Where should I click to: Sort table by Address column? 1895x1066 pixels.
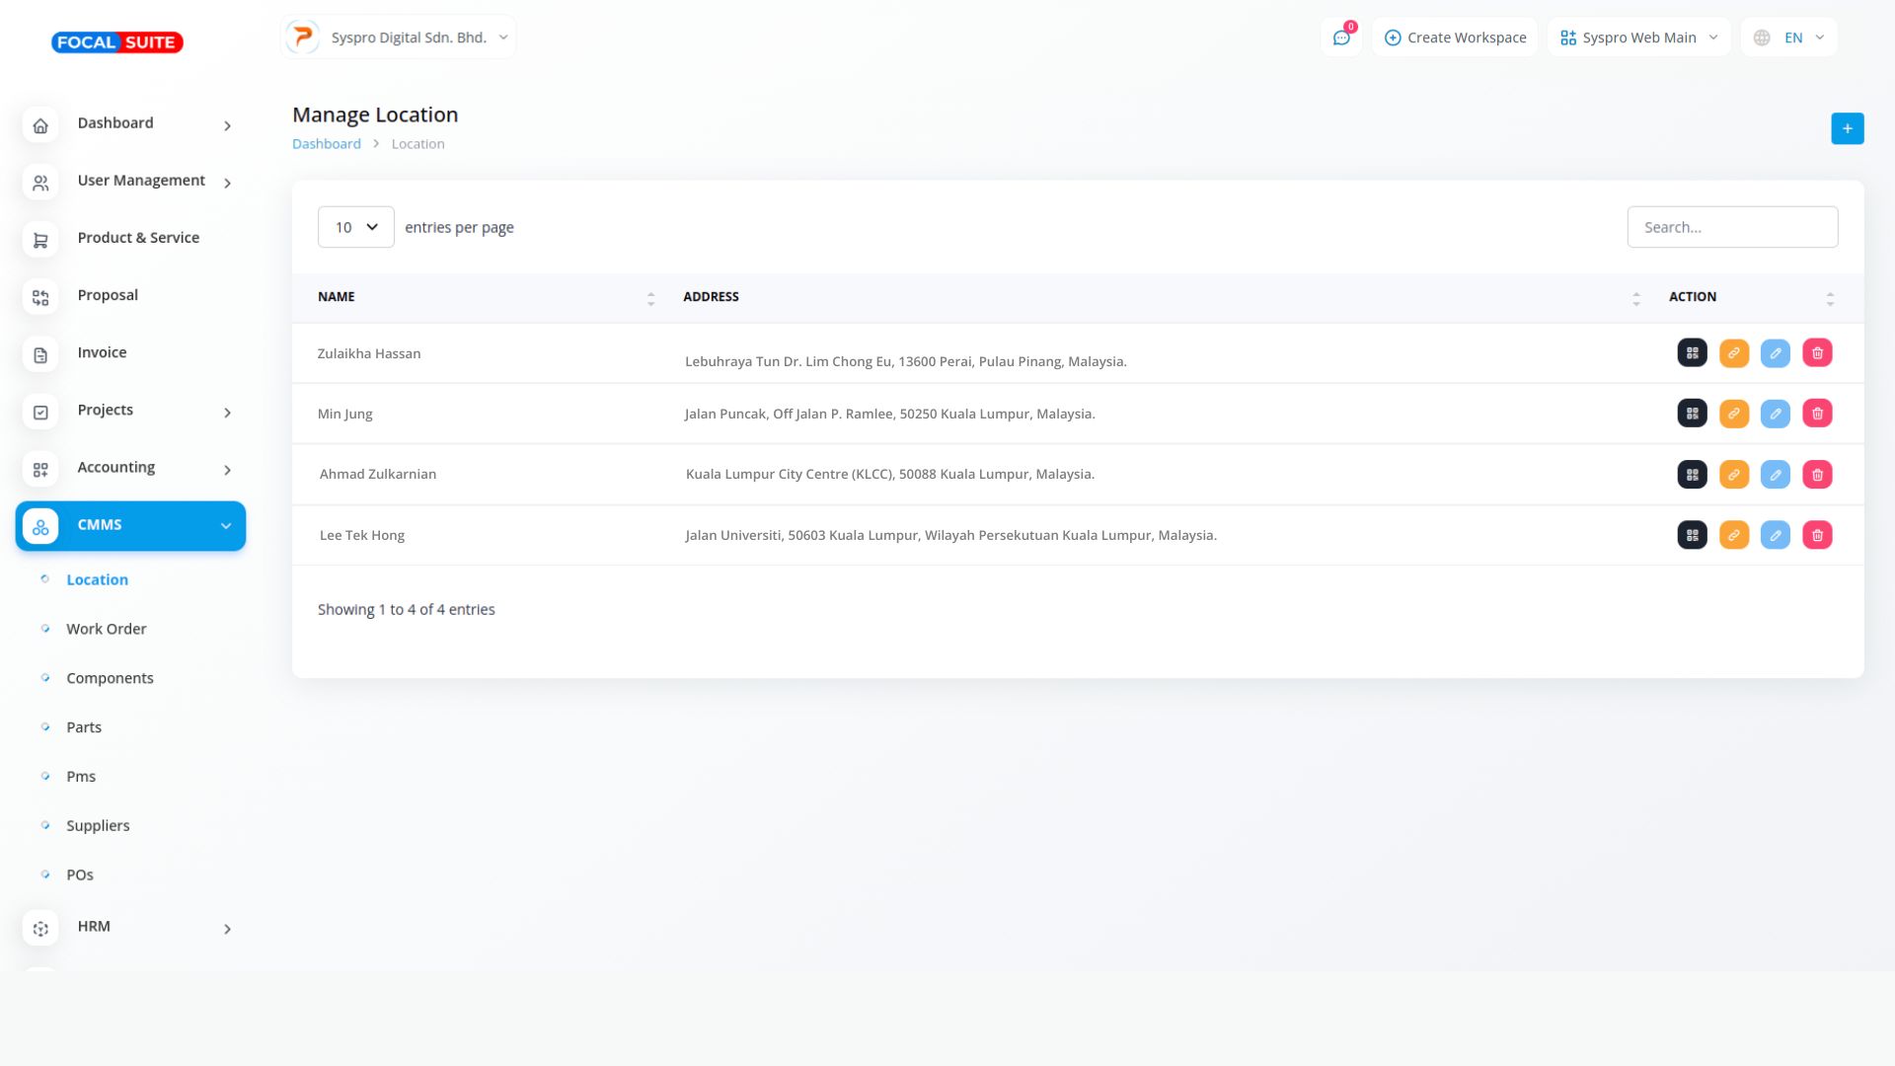coord(1635,298)
